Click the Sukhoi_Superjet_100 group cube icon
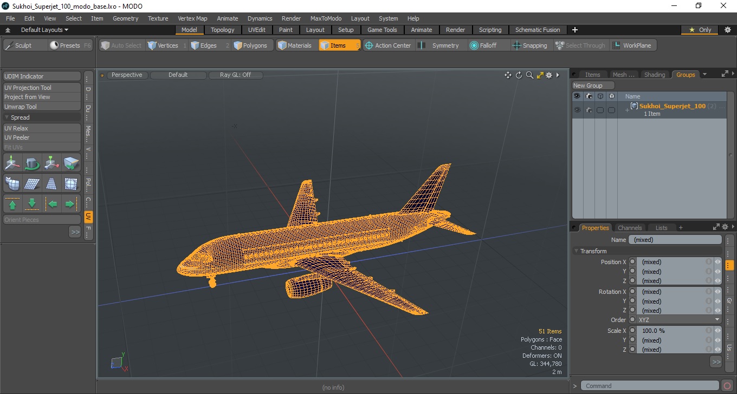737x394 pixels. (634, 106)
